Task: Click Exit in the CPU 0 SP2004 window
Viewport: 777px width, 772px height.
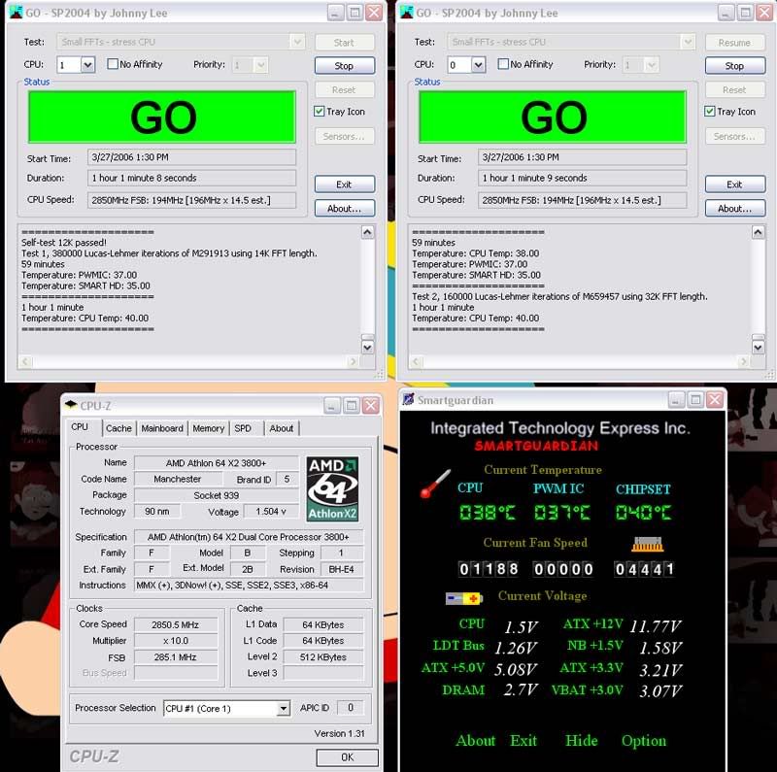Action: pos(735,185)
